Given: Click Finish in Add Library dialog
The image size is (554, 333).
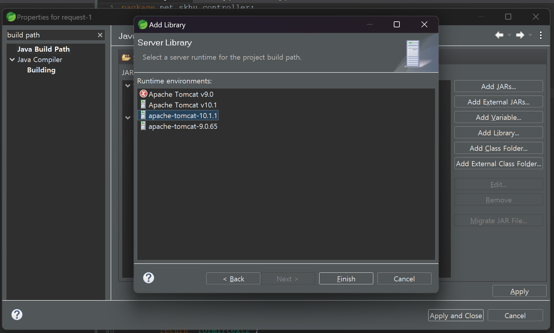Looking at the screenshot, I should coord(346,279).
